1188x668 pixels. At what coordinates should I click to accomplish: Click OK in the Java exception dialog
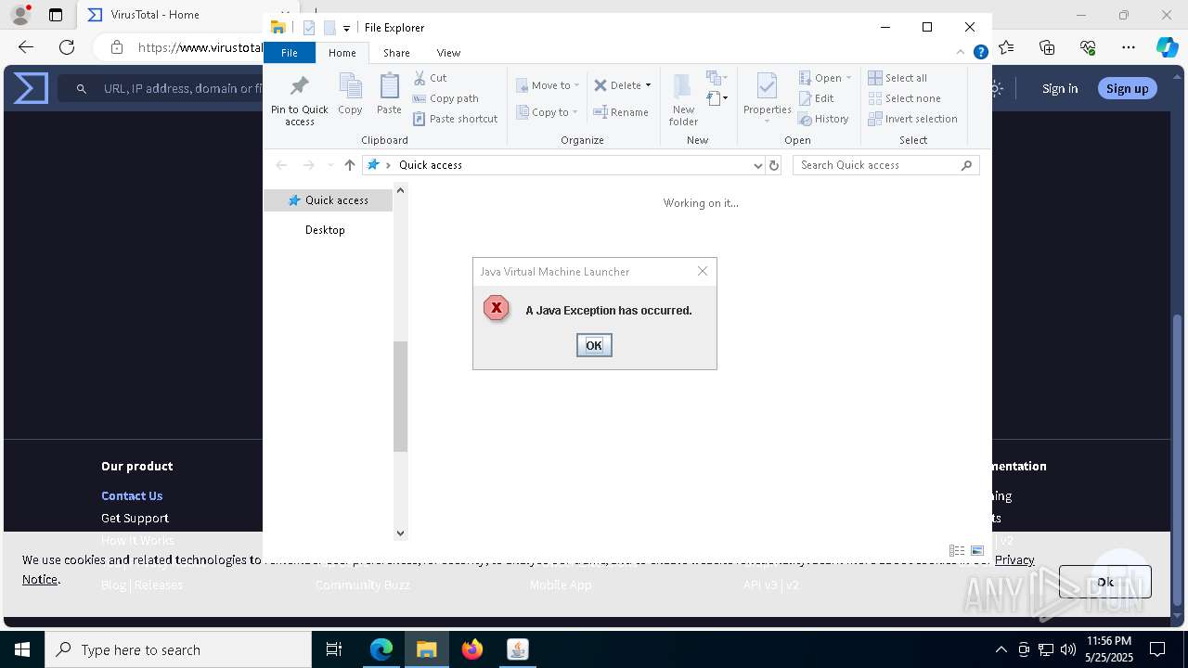[594, 345]
